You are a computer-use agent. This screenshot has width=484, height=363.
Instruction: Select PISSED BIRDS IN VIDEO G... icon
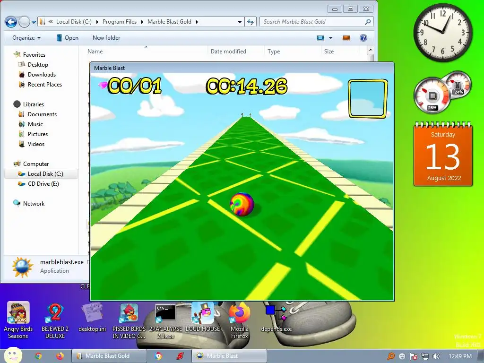129,321
